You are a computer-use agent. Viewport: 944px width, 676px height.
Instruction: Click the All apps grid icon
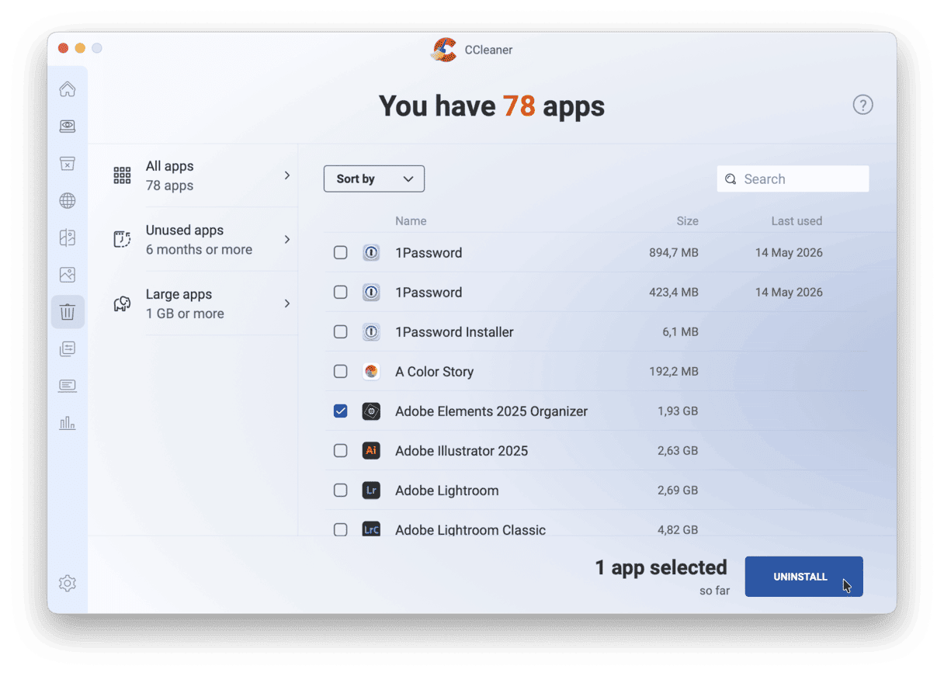click(x=122, y=175)
